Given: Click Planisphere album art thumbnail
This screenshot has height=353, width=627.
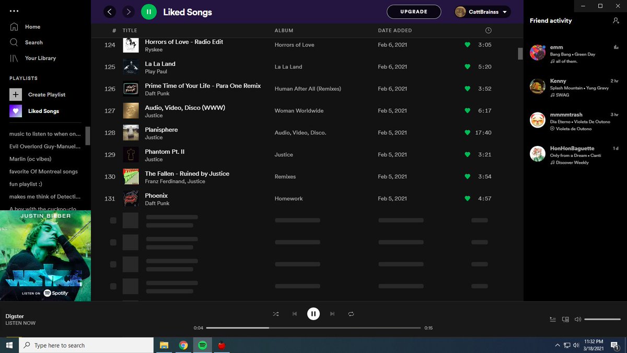Looking at the screenshot, I should 131,133.
